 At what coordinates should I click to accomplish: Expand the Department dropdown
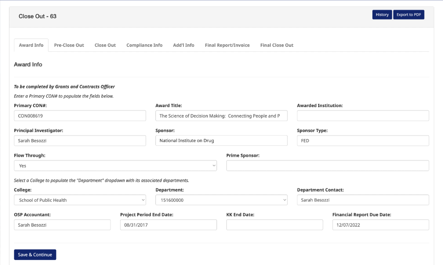point(221,200)
